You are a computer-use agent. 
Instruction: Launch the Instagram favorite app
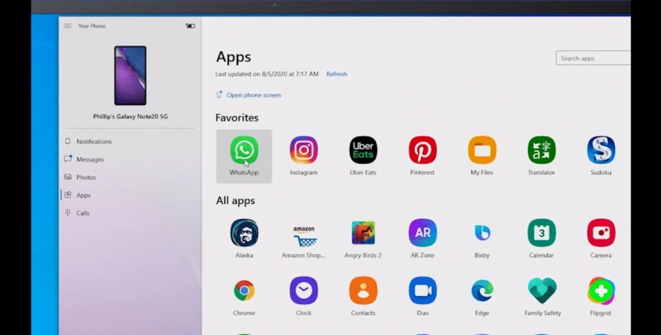pyautogui.click(x=303, y=150)
